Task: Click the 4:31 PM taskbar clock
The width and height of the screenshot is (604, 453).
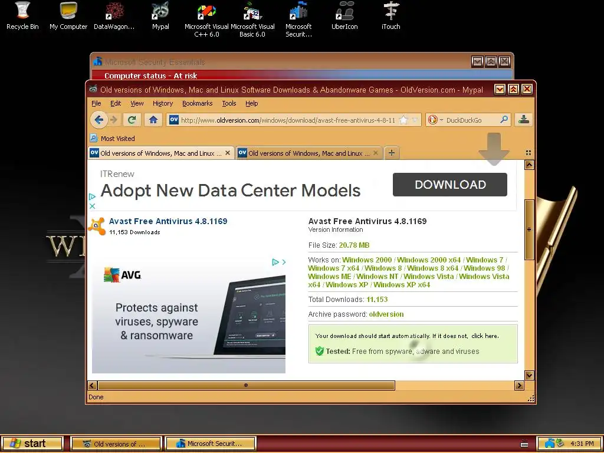Action: click(x=582, y=444)
